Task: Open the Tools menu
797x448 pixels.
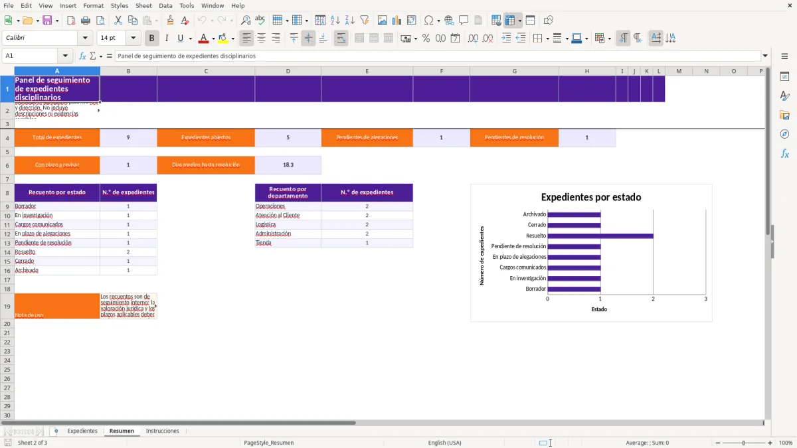Action: (187, 5)
